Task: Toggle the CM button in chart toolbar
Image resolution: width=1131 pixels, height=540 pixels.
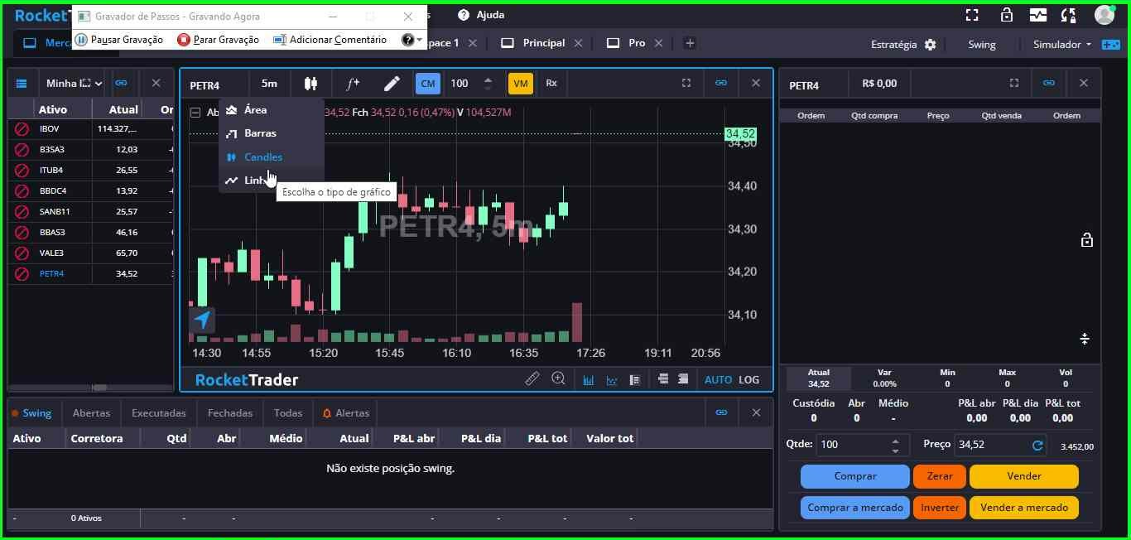Action: [x=428, y=84]
